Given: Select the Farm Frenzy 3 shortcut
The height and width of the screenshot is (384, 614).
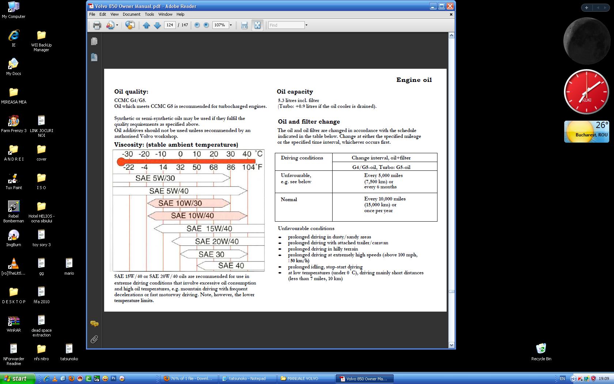Looking at the screenshot, I should pyautogui.click(x=14, y=124).
